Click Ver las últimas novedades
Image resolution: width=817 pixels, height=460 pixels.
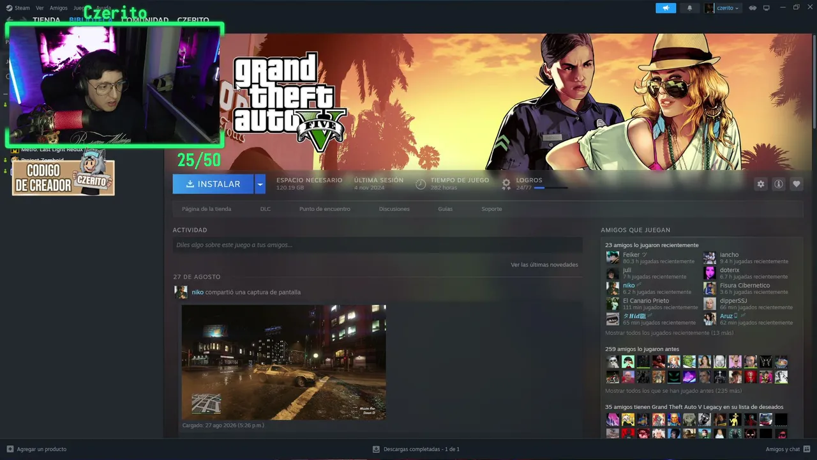pos(544,264)
